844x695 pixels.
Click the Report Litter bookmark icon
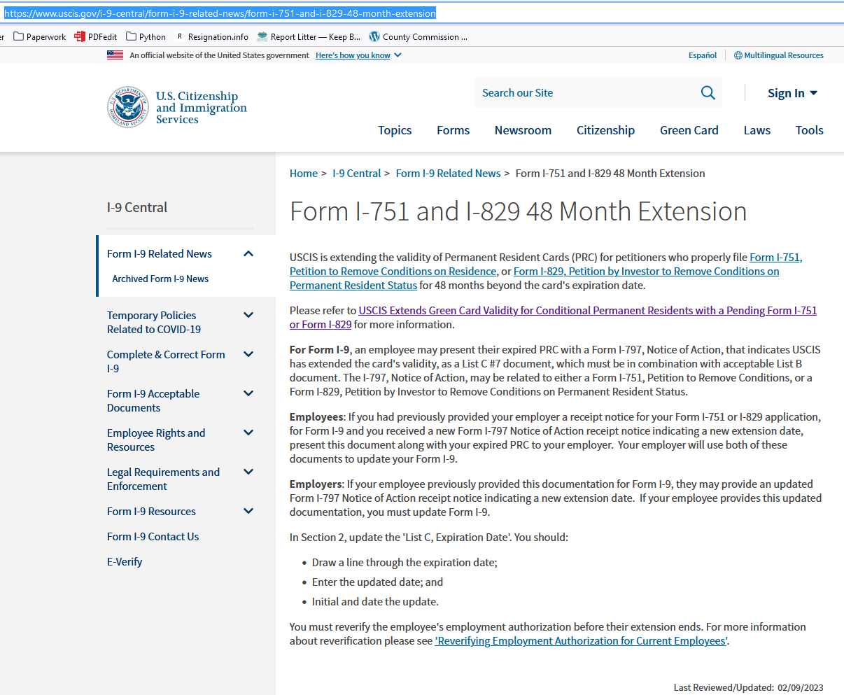(x=262, y=36)
